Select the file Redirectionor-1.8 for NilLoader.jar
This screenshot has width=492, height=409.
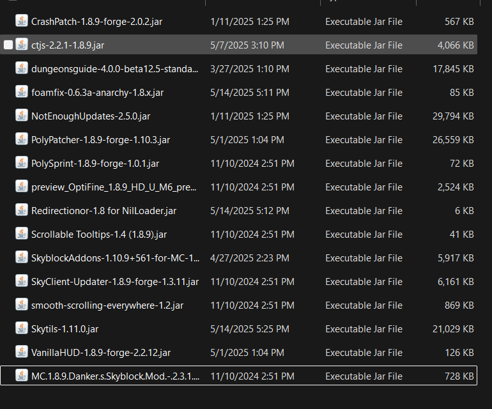coord(104,211)
